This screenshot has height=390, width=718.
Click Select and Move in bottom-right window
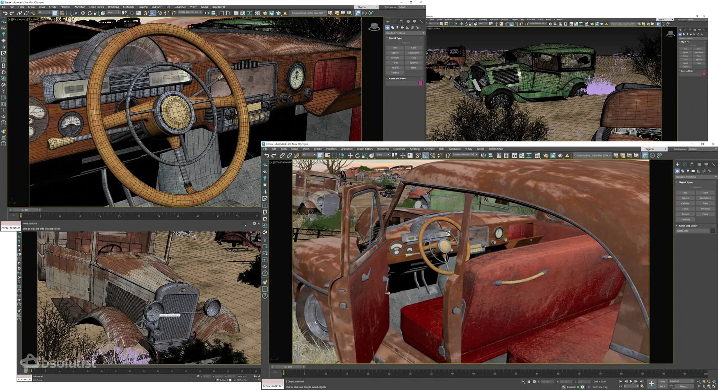click(x=350, y=155)
